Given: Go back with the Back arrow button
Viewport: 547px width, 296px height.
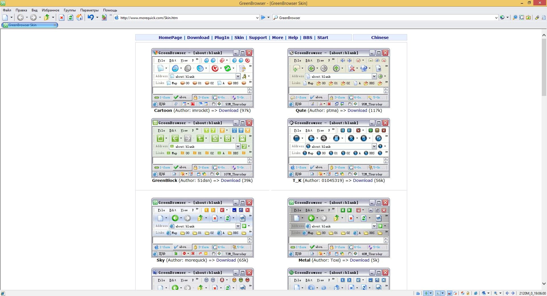Looking at the screenshot, I should [20, 18].
